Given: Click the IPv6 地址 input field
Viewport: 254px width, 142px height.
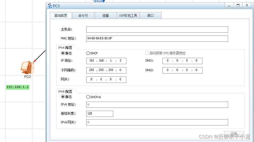Looking at the screenshot, I should point(157,105).
